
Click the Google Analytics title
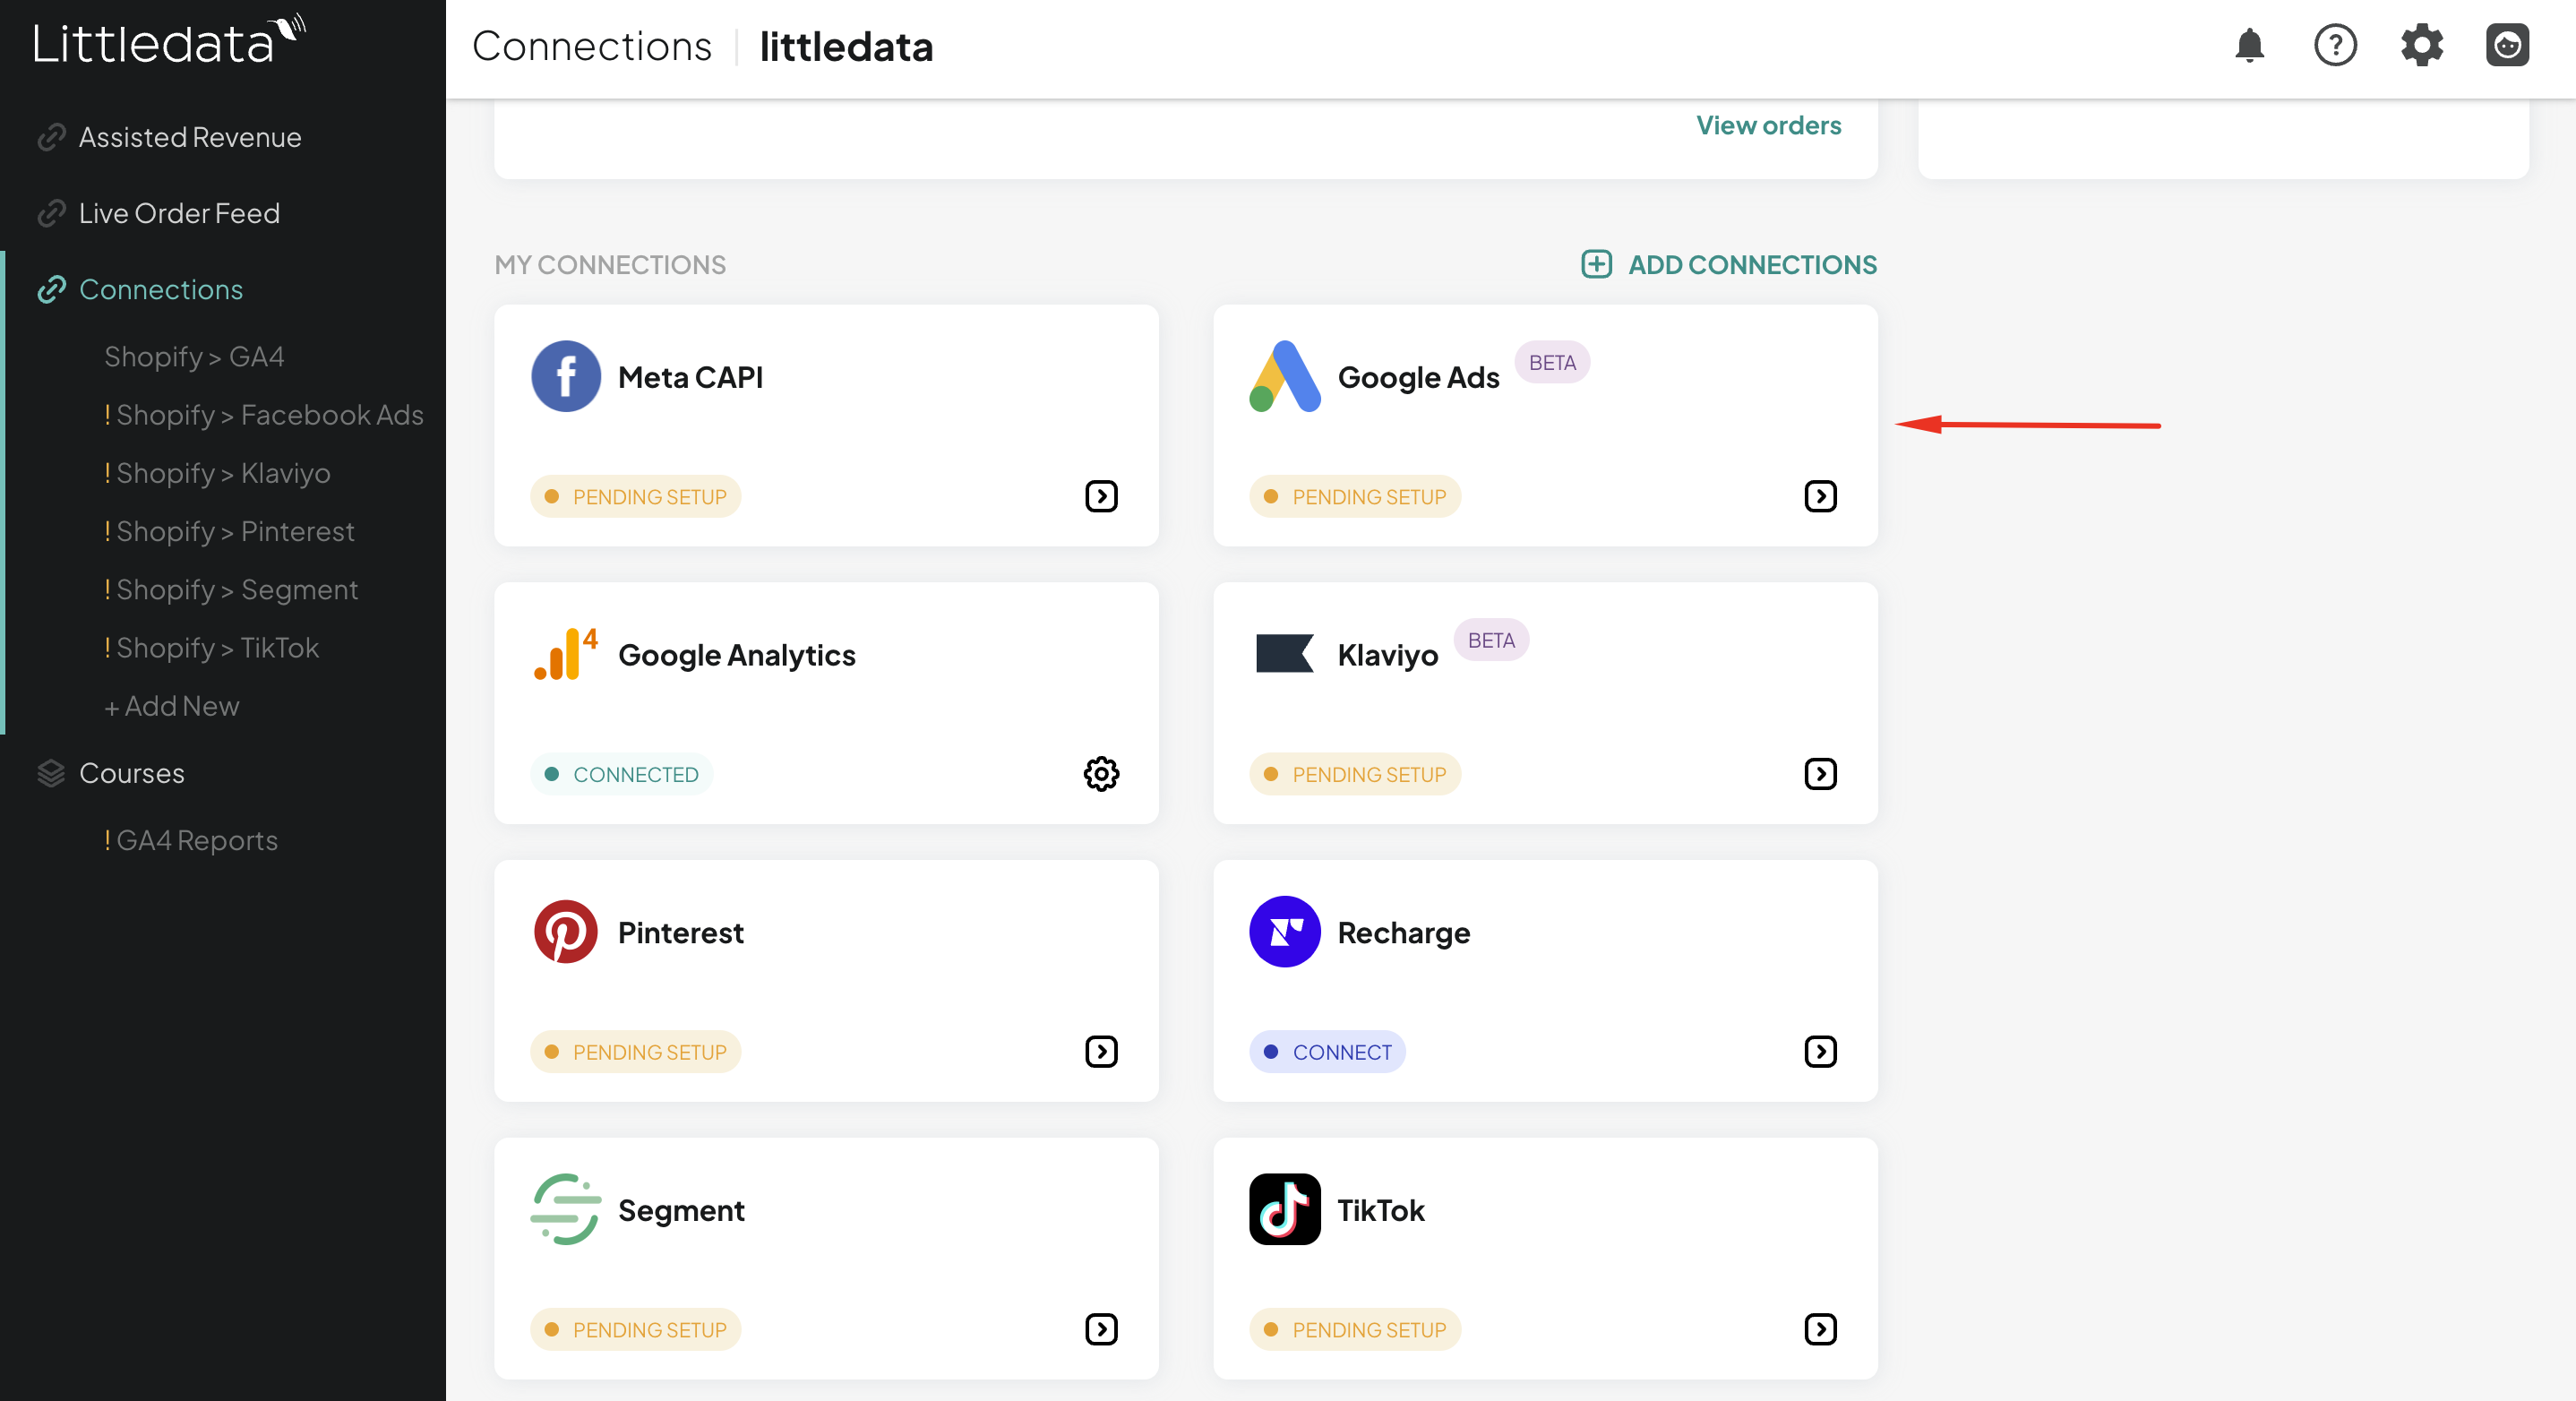click(x=737, y=655)
